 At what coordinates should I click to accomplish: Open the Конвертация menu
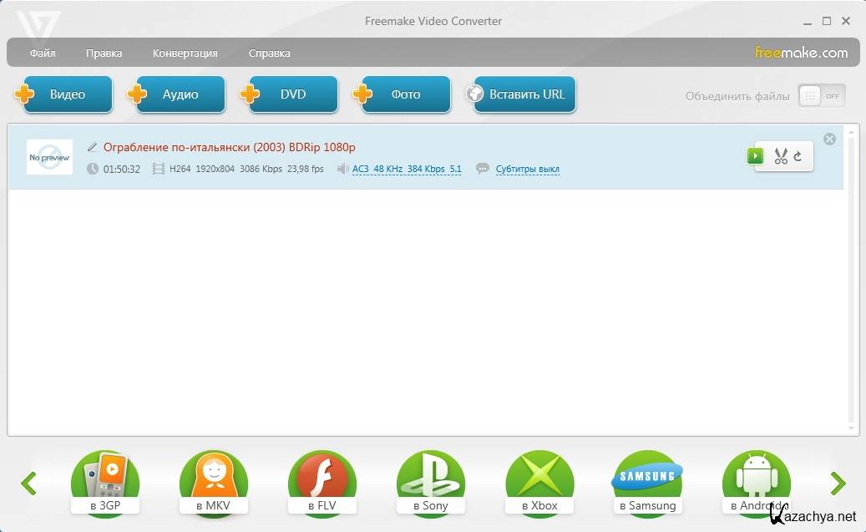[185, 53]
